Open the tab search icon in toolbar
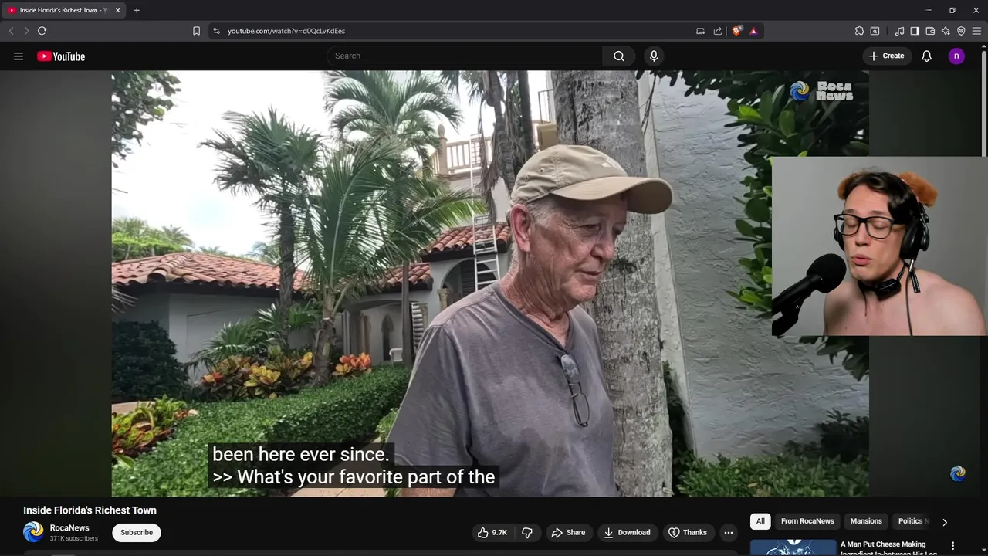988x556 pixels. pyautogui.click(x=875, y=31)
